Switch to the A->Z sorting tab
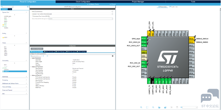 10,9
